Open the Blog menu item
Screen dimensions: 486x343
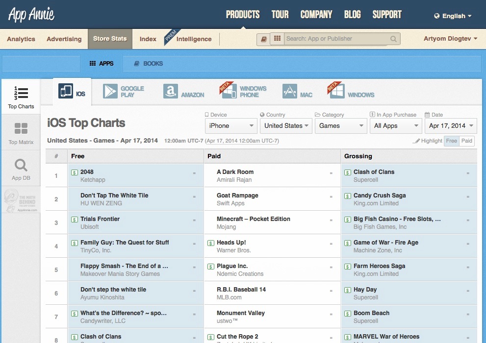[x=353, y=15]
